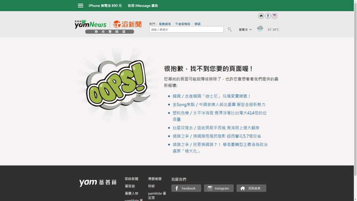Go to 即時新聞 in footer

131,179
